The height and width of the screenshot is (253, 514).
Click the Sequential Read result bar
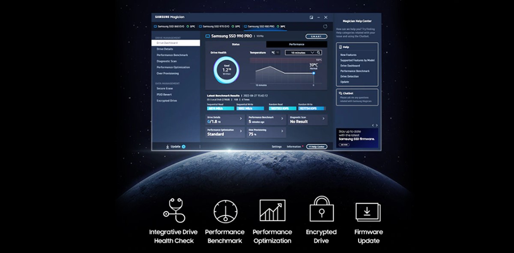click(221, 109)
